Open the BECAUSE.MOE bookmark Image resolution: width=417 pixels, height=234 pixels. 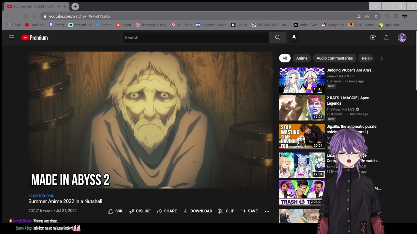(270, 25)
